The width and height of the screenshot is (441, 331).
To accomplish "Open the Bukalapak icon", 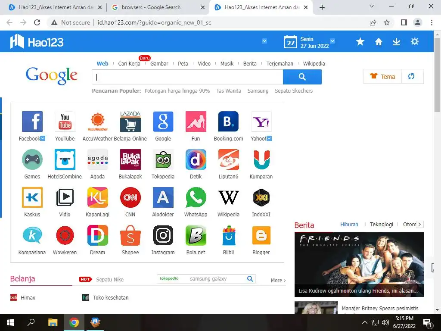I will 130,159.
